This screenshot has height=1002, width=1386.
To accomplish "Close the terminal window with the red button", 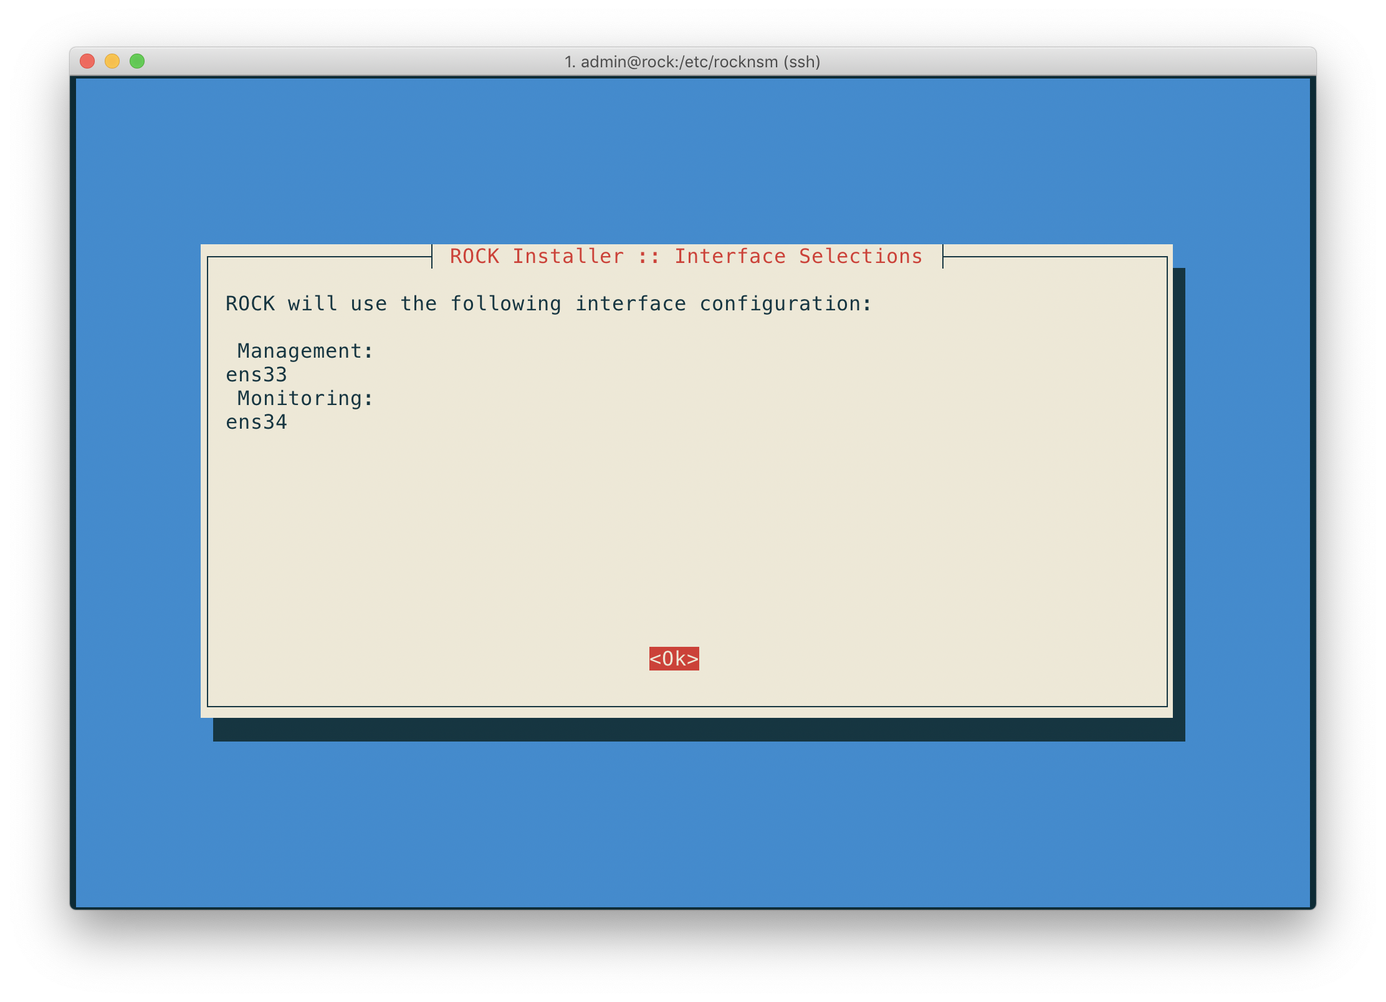I will click(87, 61).
